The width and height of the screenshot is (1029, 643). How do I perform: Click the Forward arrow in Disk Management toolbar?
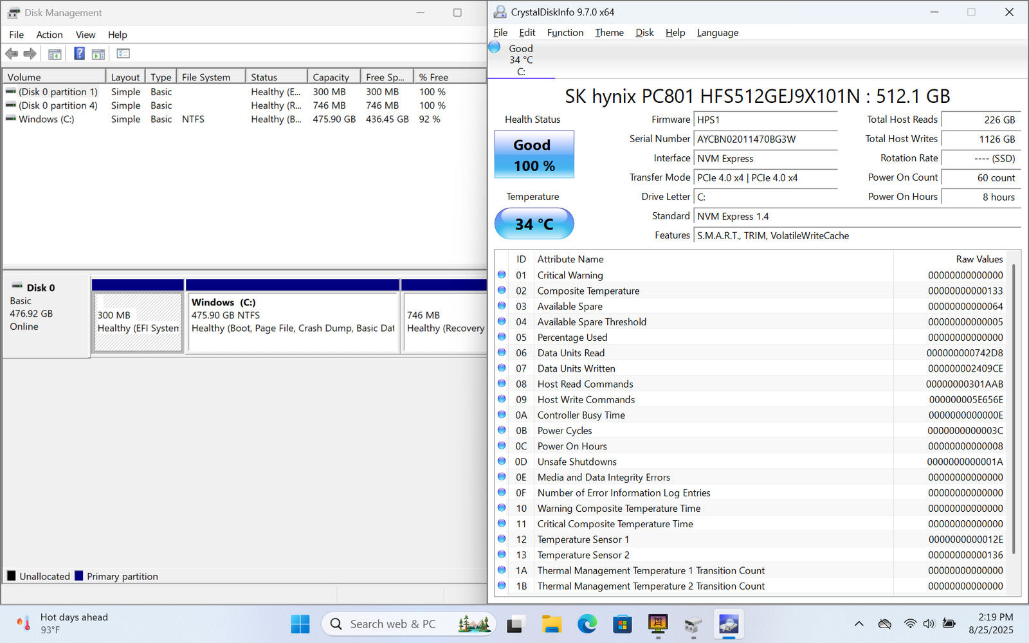pyautogui.click(x=30, y=54)
